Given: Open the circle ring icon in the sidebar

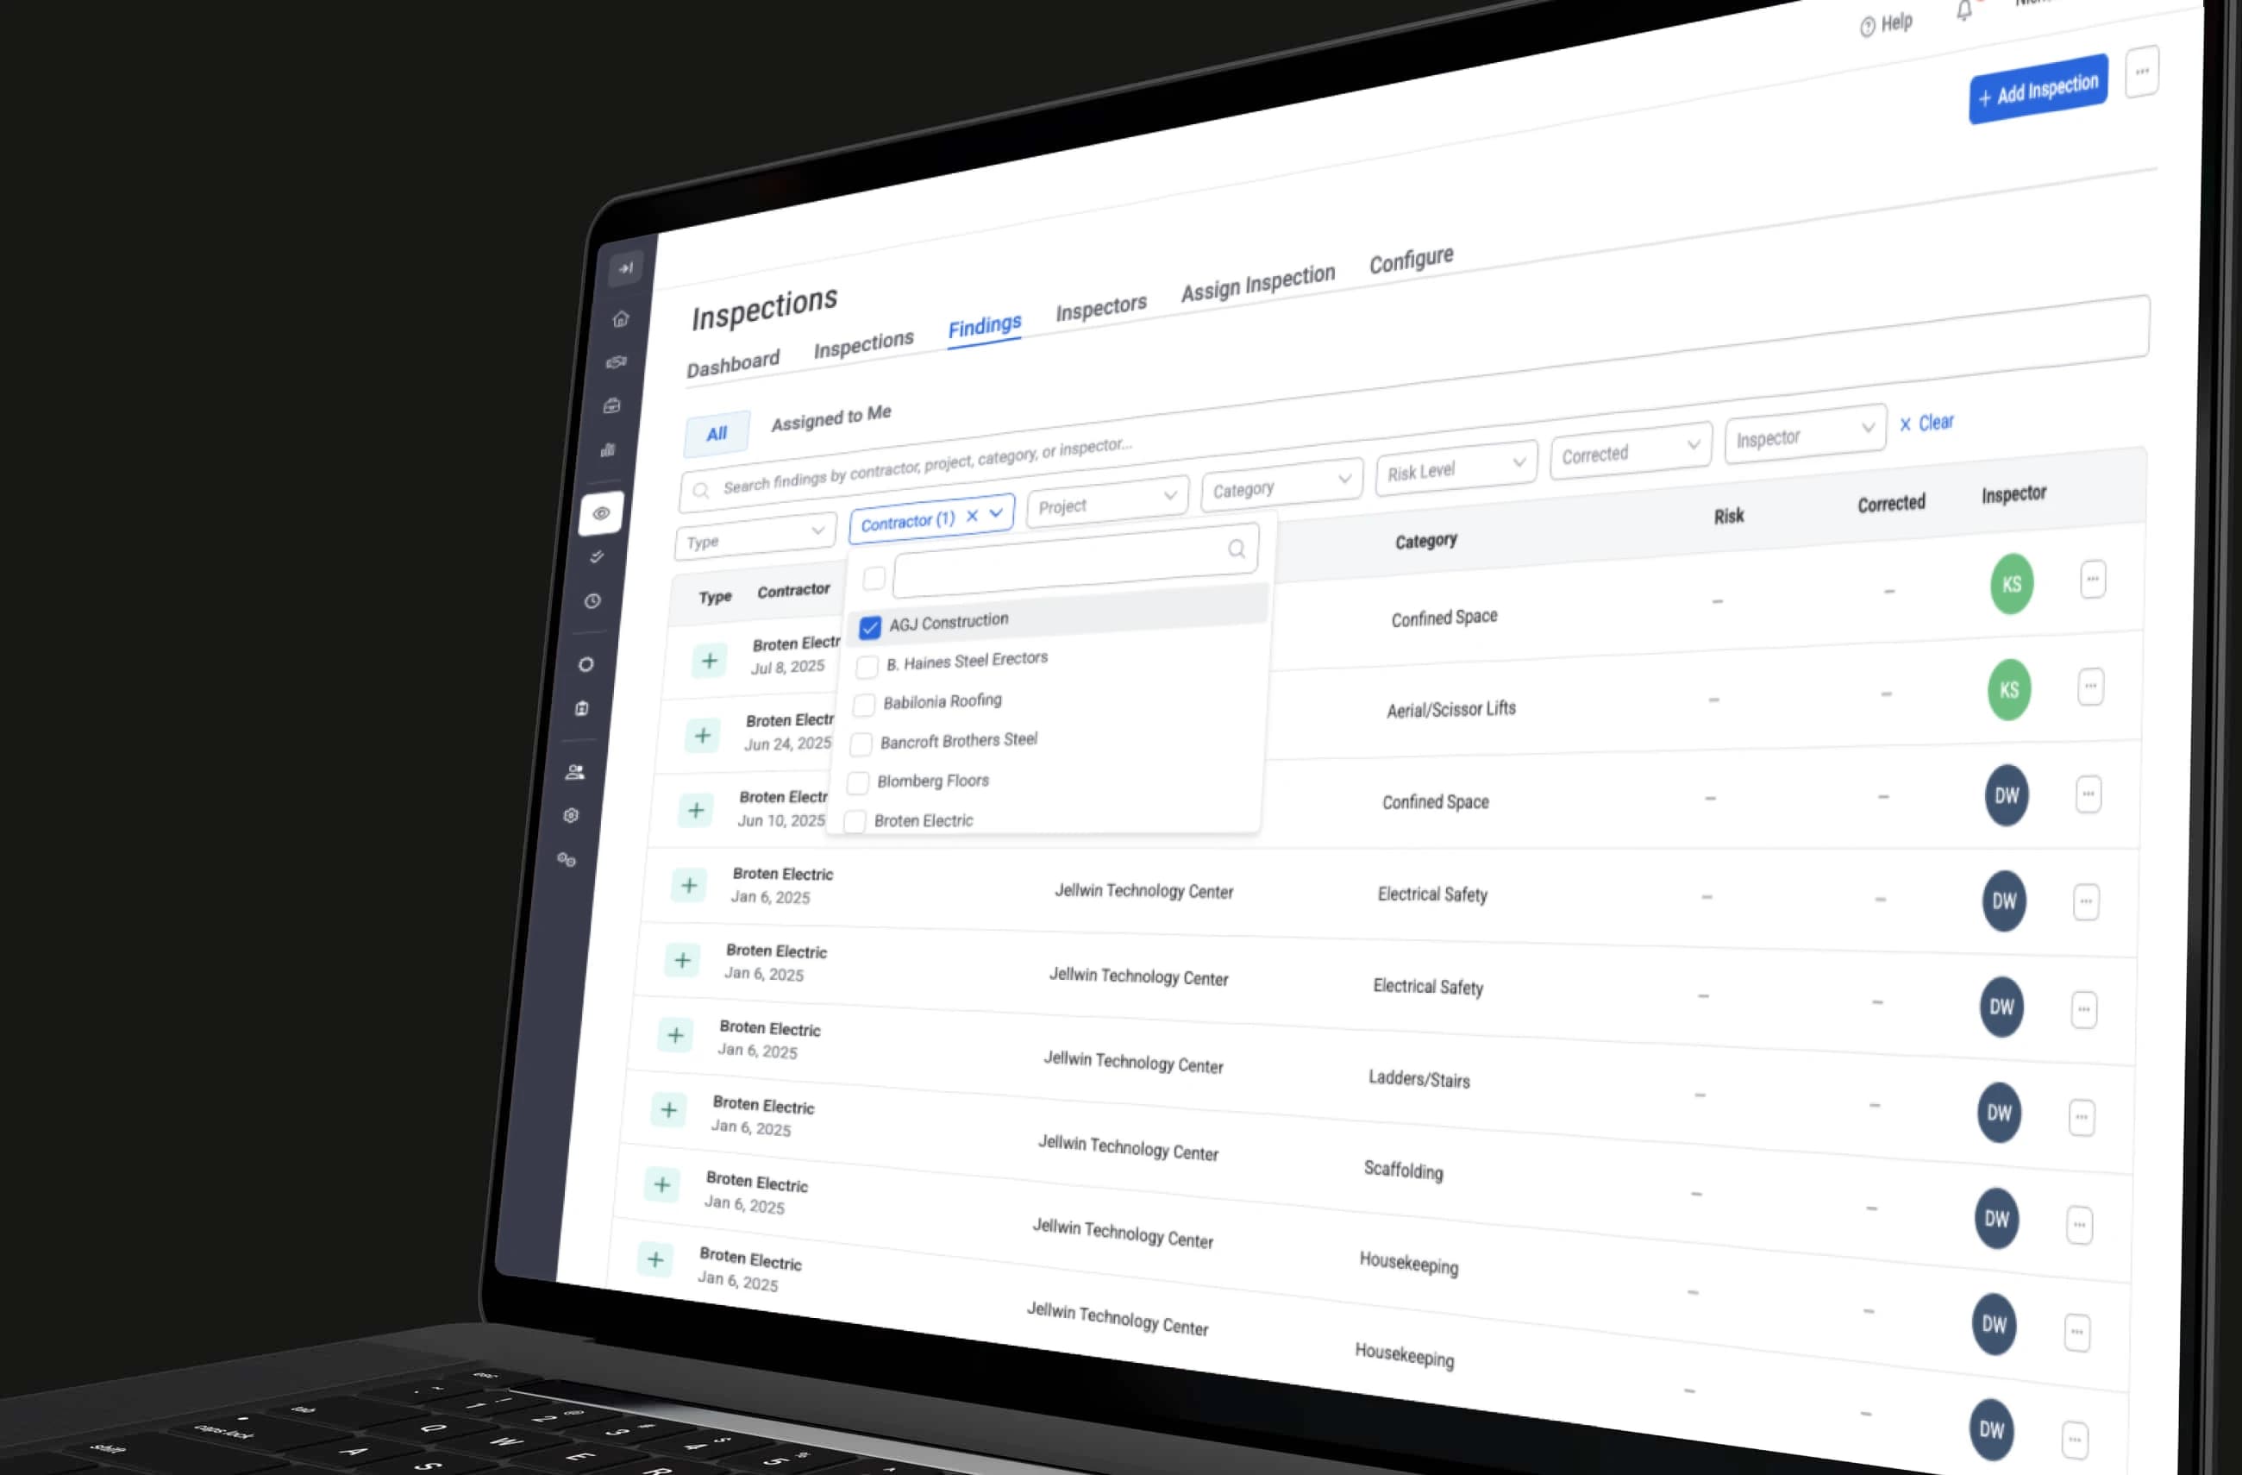Looking at the screenshot, I should (x=586, y=664).
